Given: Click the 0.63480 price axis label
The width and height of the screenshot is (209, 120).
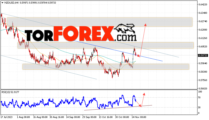Looking at the screenshot, I should point(203,13).
